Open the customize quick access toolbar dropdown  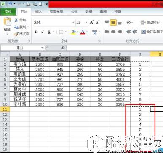[47, 4]
